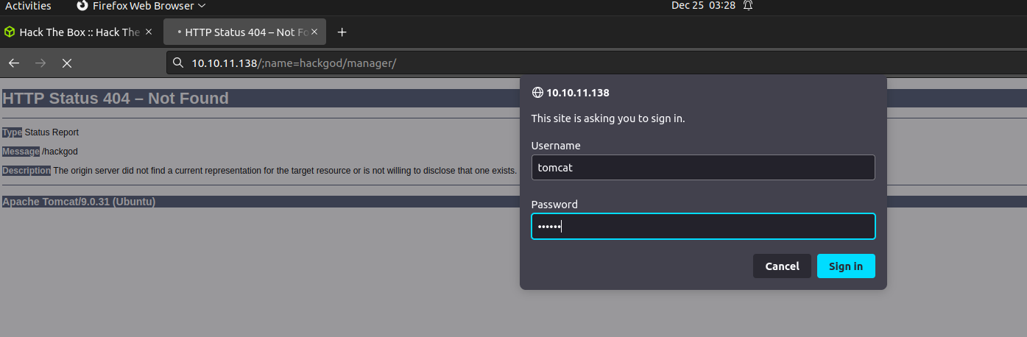
Task: Open a new tab with plus button
Action: pos(342,32)
